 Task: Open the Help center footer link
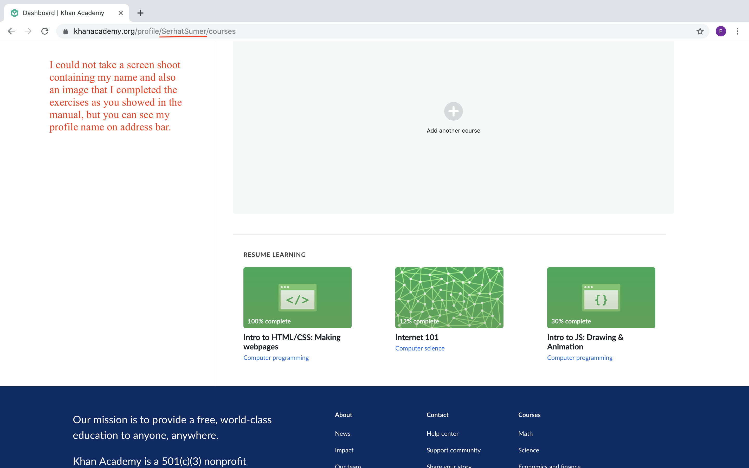pyautogui.click(x=442, y=433)
